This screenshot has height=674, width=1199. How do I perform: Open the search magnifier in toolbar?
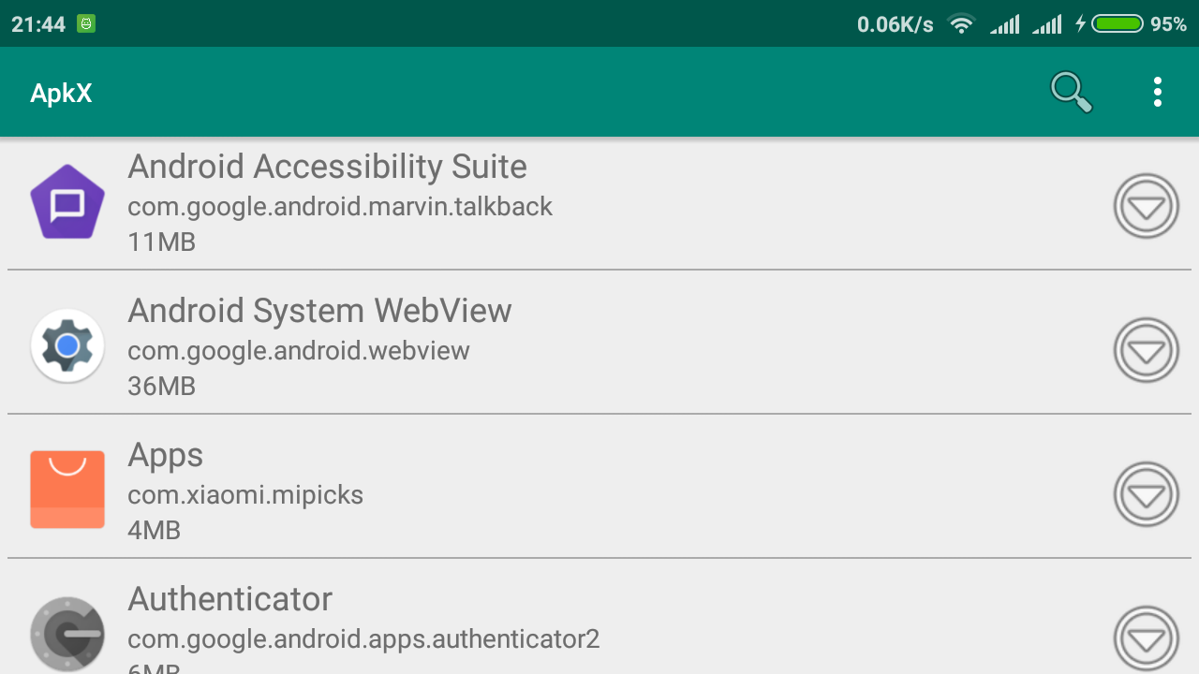pyautogui.click(x=1071, y=92)
